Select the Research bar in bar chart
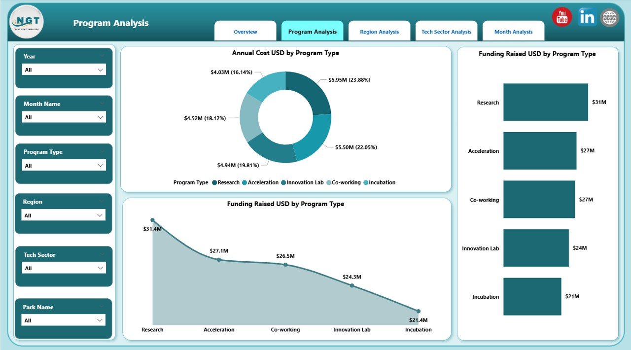631x350 pixels. 545,102
